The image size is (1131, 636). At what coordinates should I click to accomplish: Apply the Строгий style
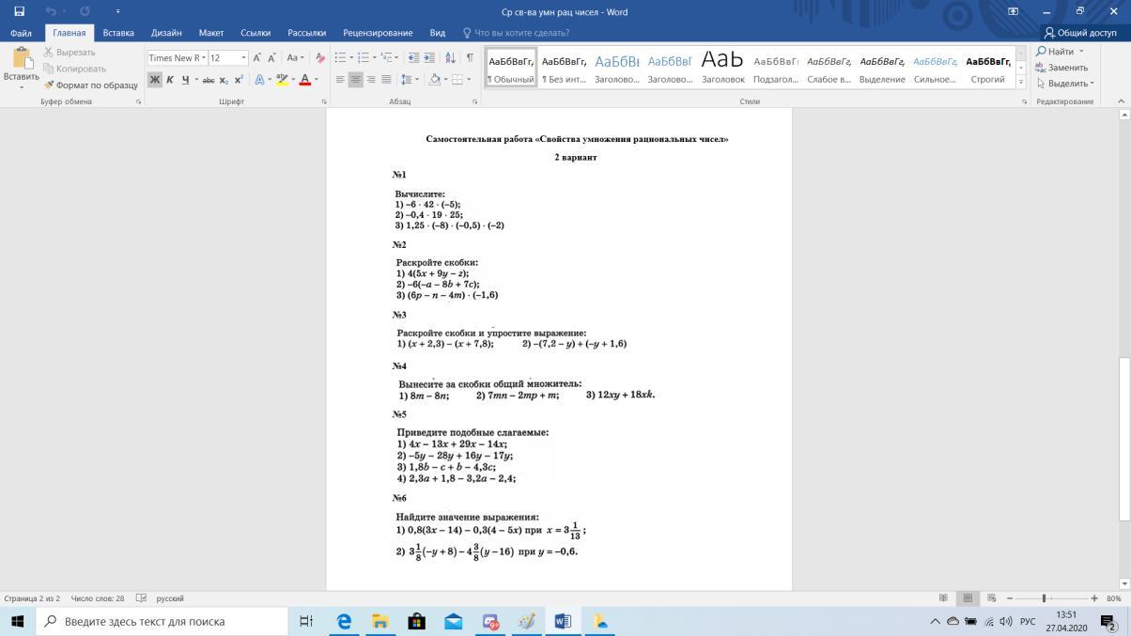pyautogui.click(x=988, y=67)
